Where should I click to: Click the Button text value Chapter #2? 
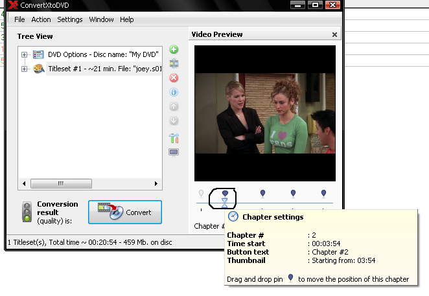(330, 252)
